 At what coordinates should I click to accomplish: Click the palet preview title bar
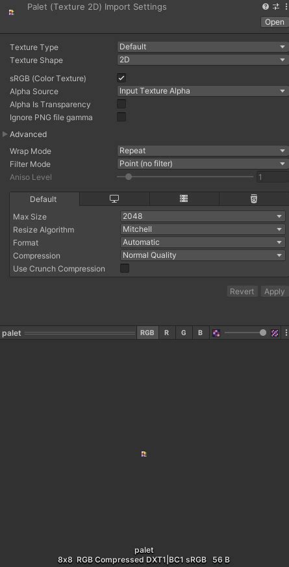point(69,333)
